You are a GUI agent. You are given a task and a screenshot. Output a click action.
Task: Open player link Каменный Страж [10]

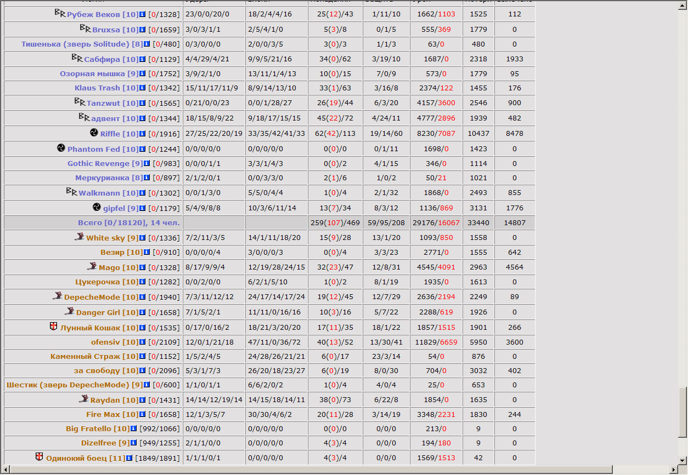(x=94, y=356)
